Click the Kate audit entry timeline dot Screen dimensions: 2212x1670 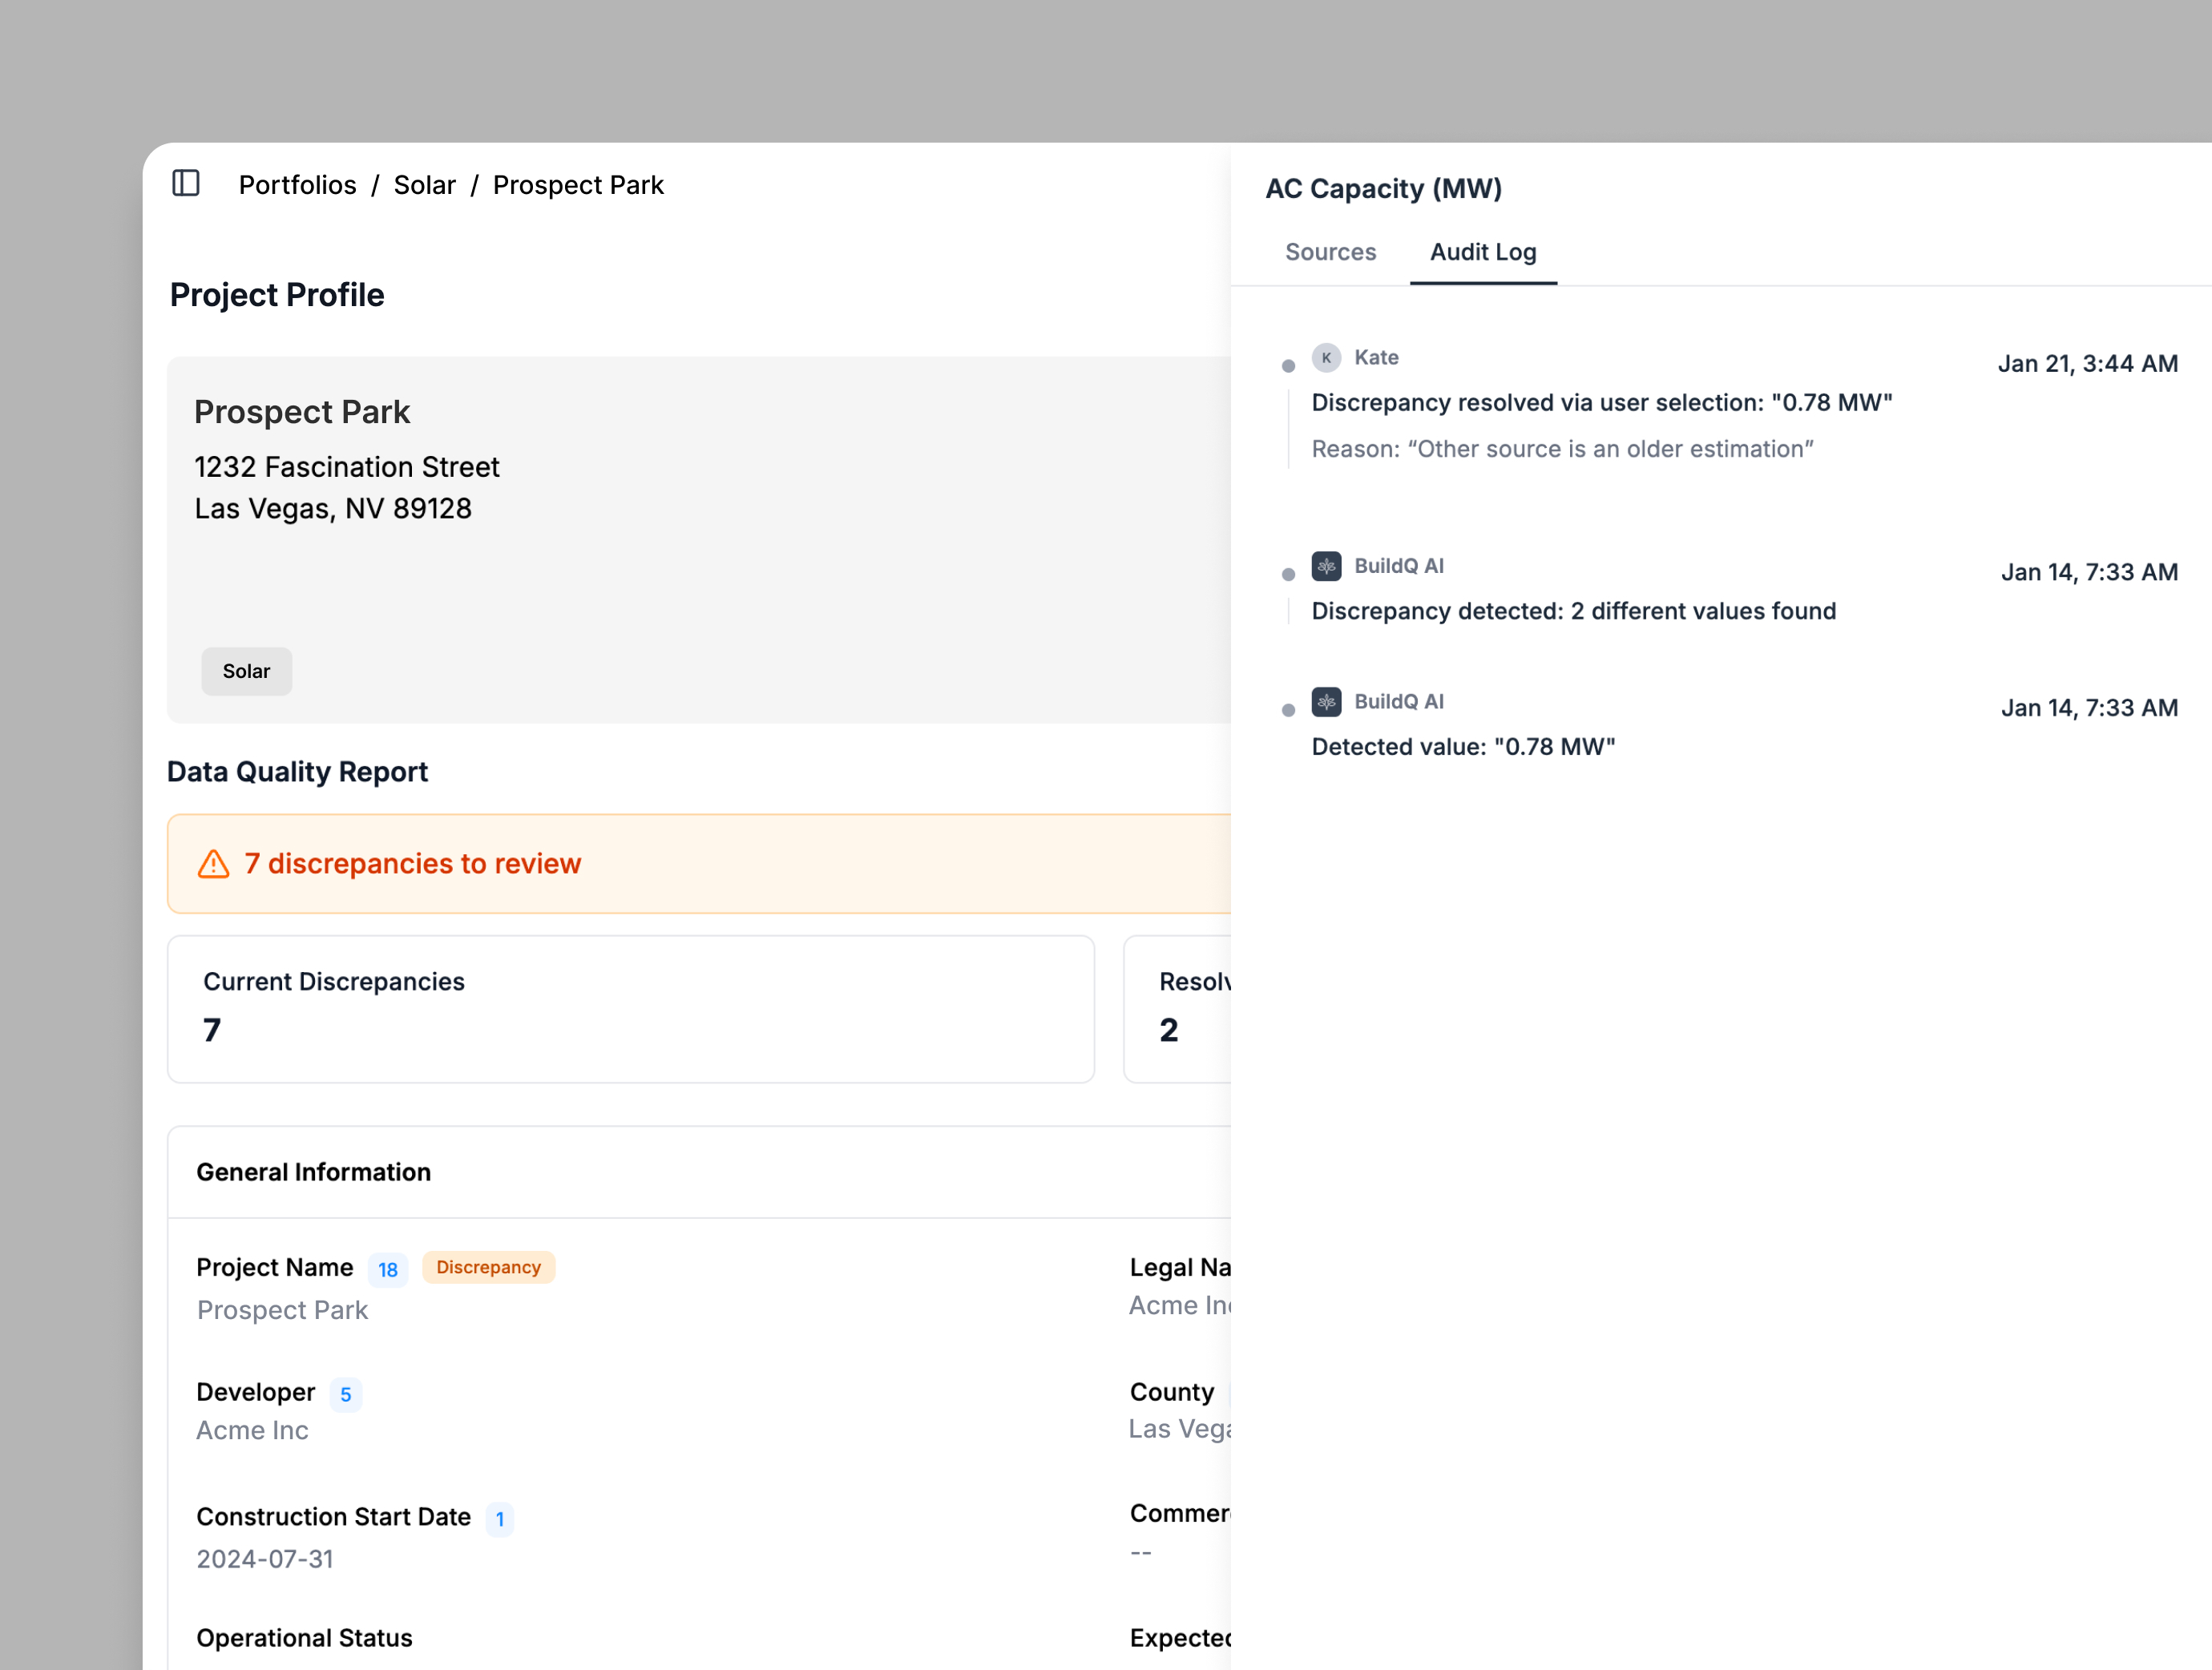(1288, 366)
